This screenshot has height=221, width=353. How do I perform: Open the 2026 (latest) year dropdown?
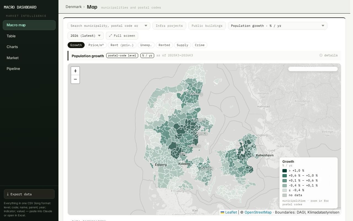pyautogui.click(x=86, y=36)
